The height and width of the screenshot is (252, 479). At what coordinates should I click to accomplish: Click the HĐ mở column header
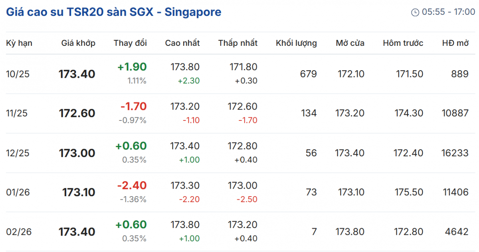coord(455,43)
